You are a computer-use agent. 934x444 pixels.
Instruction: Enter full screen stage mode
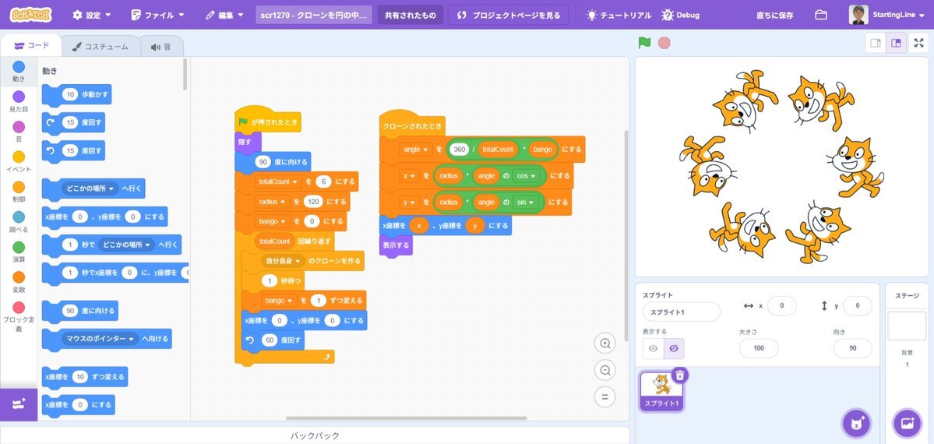coord(918,43)
